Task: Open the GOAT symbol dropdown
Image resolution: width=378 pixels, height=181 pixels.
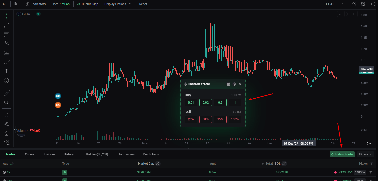Action: [x=335, y=4]
